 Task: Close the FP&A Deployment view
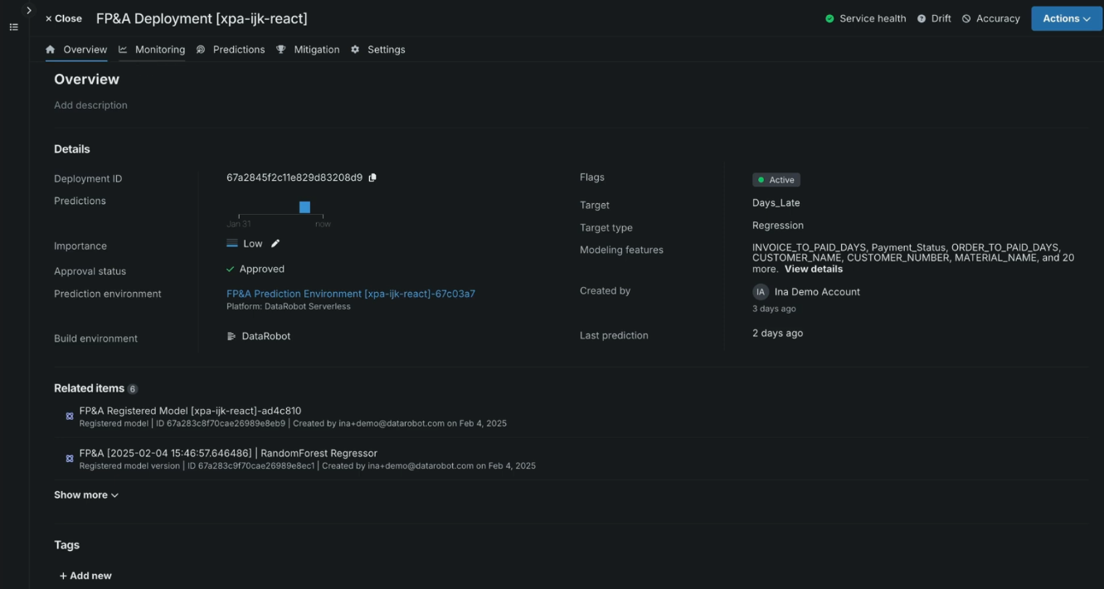[63, 18]
